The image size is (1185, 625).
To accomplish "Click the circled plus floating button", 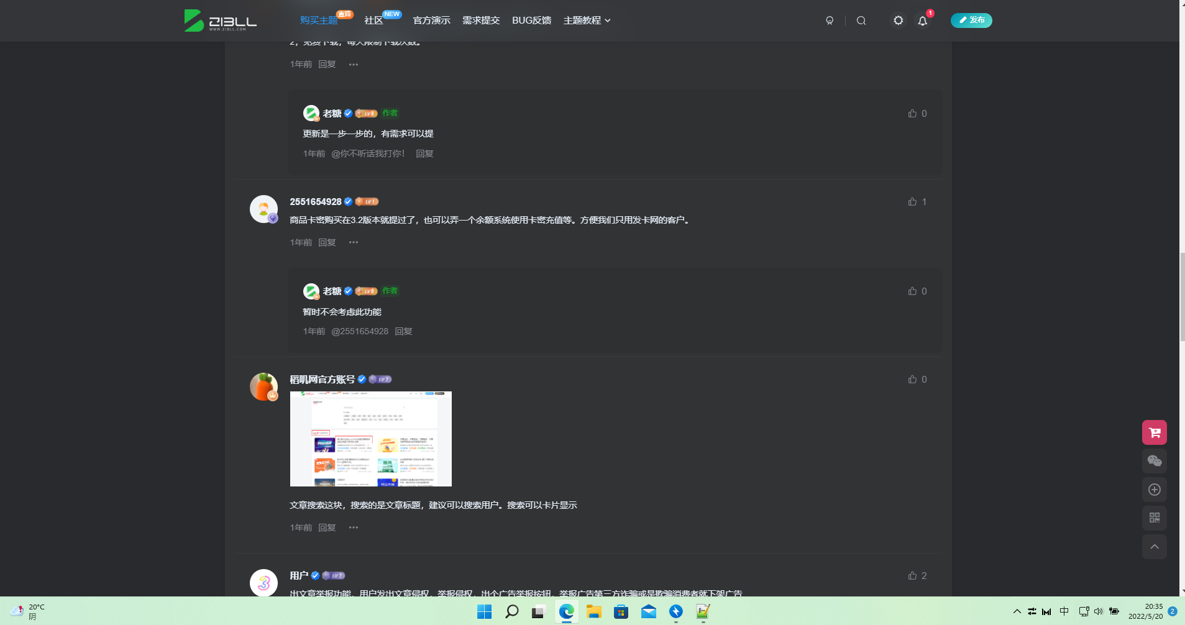I will 1154,490.
